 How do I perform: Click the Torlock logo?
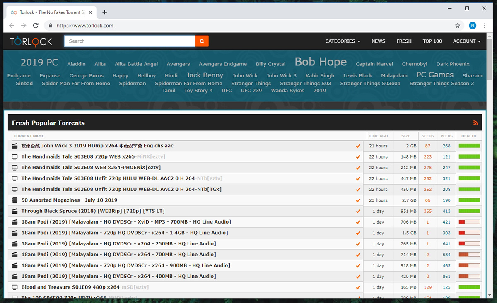pyautogui.click(x=31, y=41)
